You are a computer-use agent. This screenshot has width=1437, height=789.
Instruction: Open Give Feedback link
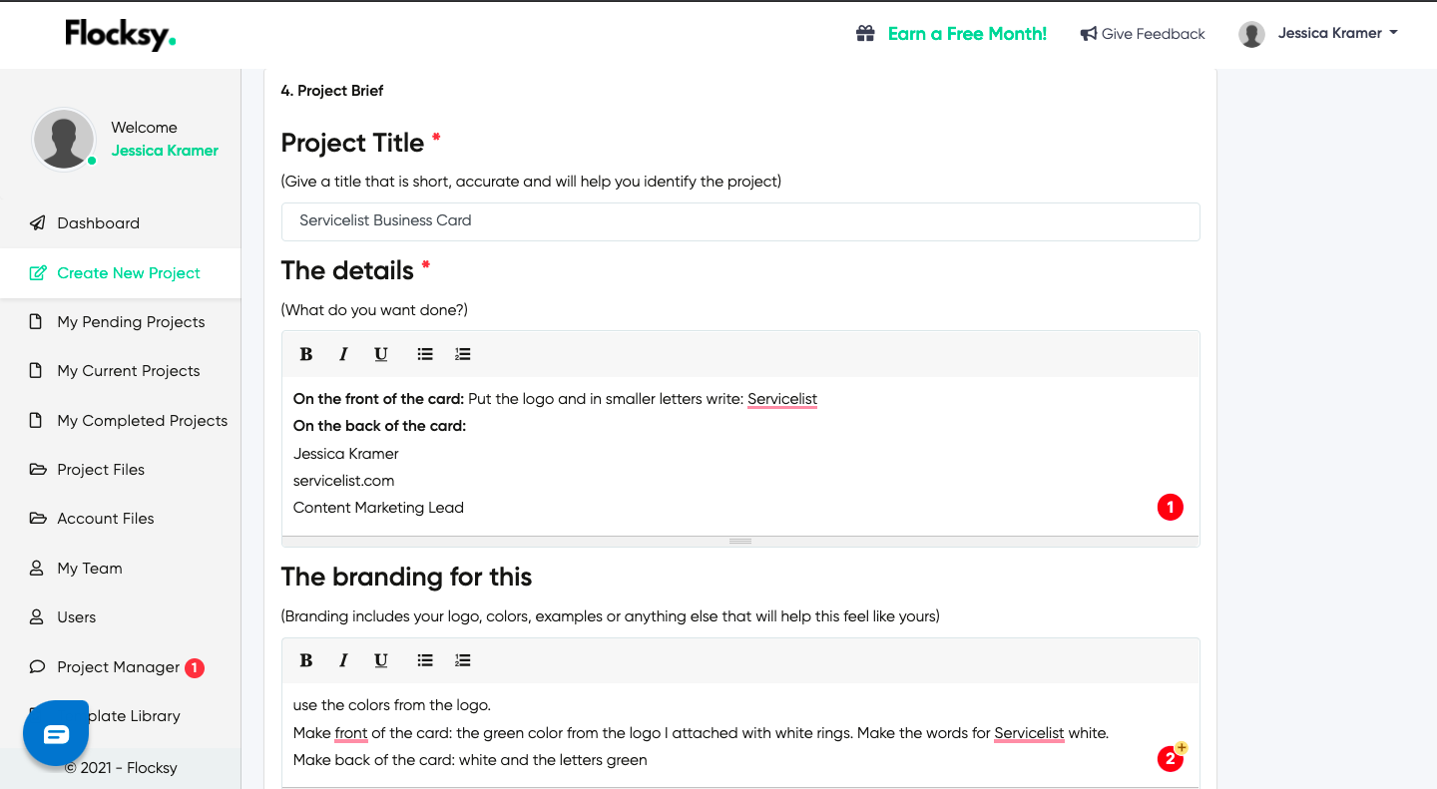(1153, 34)
